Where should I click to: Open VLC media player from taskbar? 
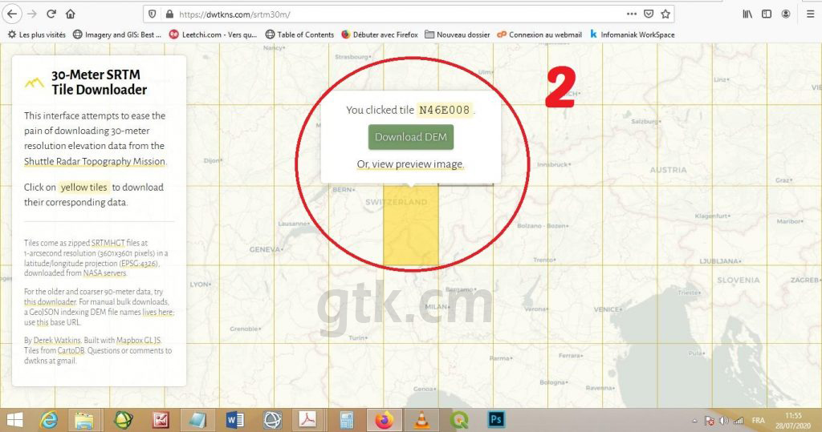pyautogui.click(x=421, y=419)
